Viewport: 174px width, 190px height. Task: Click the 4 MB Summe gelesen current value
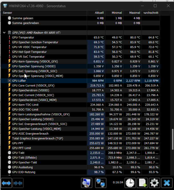click(x=100, y=18)
